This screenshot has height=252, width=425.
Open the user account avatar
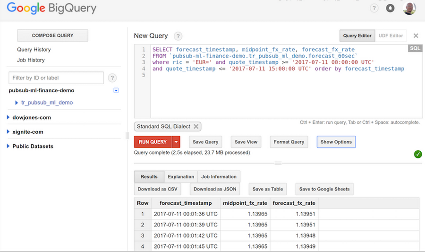point(409,8)
